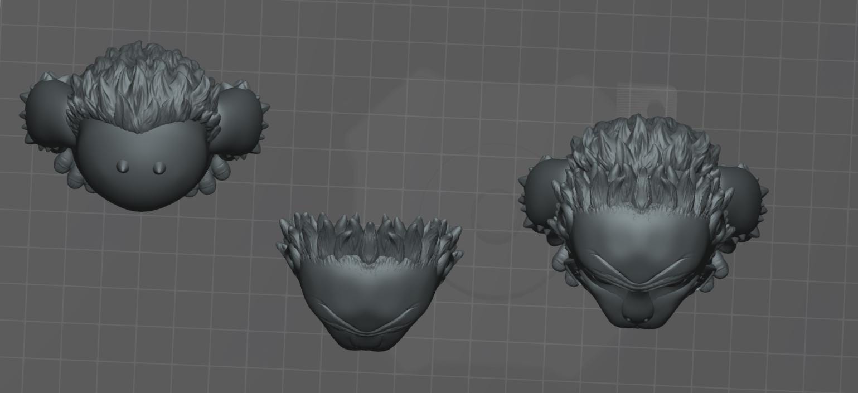Select the right head model with a nose
858x393 pixels.
point(643,222)
